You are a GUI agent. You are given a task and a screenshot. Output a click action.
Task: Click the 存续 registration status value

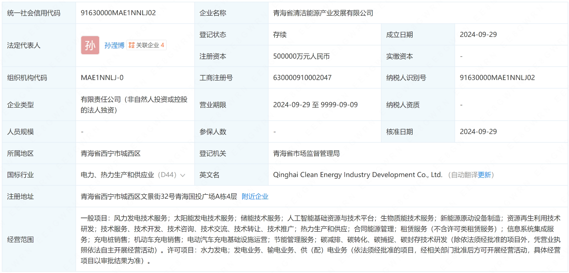tap(280, 35)
